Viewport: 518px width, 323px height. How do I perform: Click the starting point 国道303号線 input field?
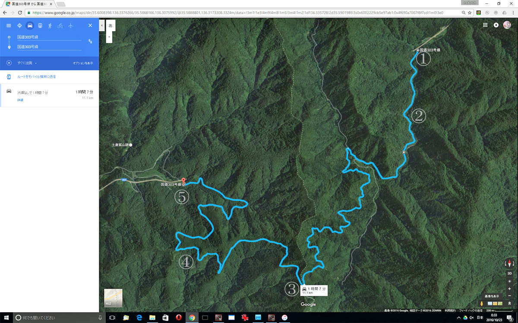[49, 37]
